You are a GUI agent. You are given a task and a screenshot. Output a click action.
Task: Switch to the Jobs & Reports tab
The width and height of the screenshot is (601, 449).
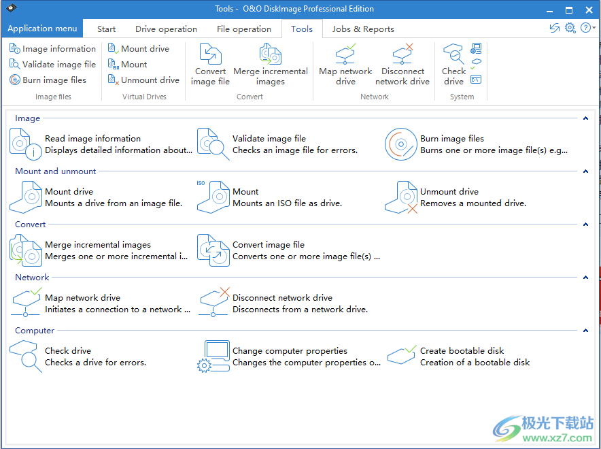pyautogui.click(x=362, y=29)
